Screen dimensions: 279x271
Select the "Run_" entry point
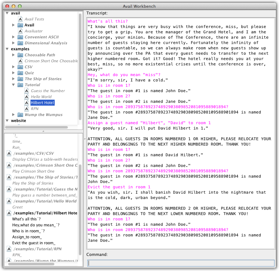[x=17, y=147]
